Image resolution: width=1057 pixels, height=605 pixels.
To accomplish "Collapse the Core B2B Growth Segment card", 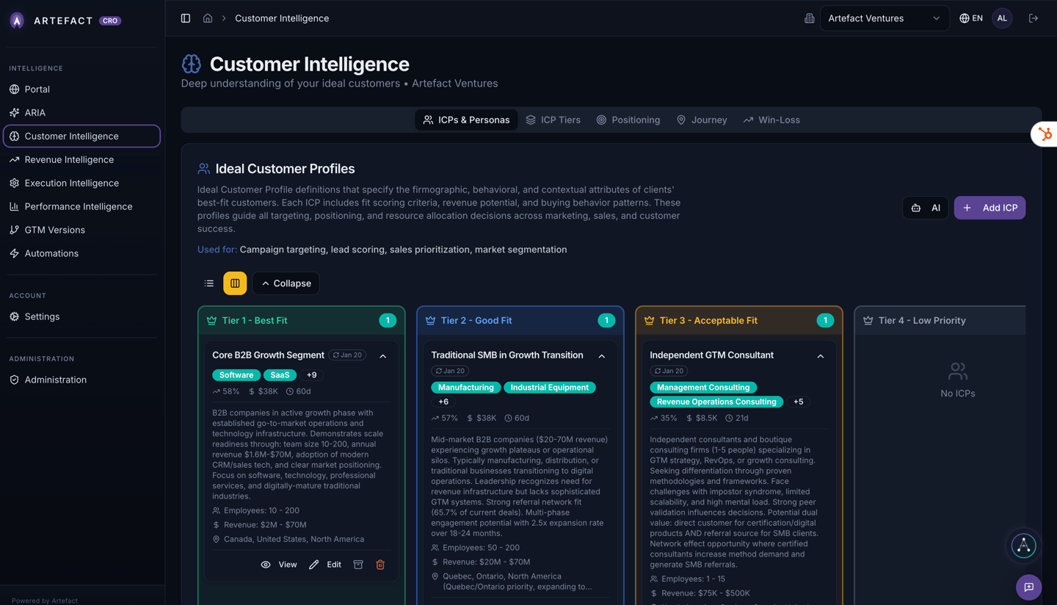I will (382, 355).
